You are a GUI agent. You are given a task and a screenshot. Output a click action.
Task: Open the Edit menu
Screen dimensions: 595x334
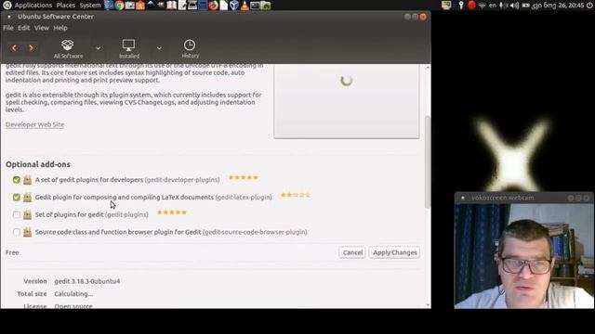coord(23,28)
